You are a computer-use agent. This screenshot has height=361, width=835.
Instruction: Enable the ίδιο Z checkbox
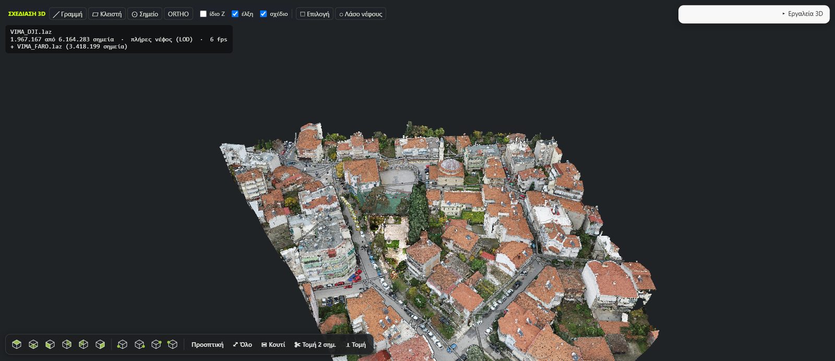pos(203,14)
